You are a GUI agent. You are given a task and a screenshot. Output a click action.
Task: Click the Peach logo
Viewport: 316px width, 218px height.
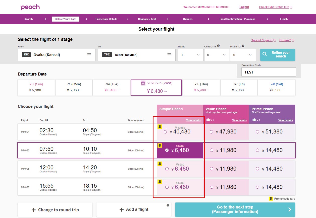coord(30,7)
